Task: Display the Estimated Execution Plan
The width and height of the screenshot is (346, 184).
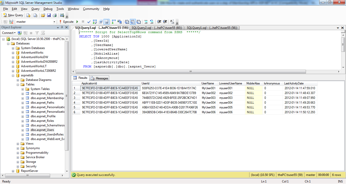Action: [95, 22]
